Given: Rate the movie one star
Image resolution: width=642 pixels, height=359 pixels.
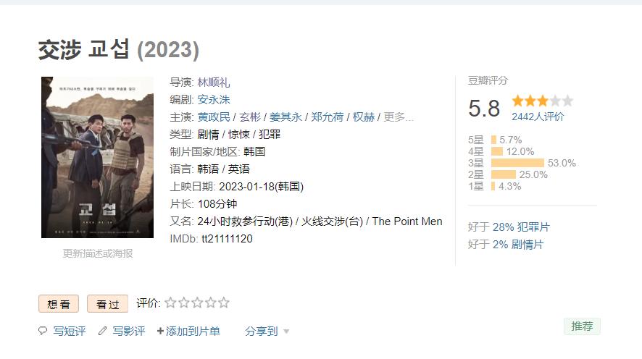Looking at the screenshot, I should [170, 303].
